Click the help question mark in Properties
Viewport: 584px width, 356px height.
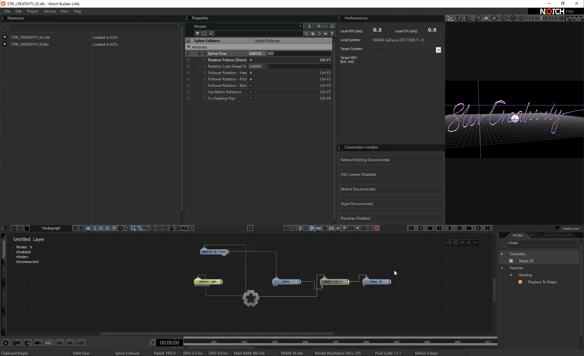click(x=332, y=34)
